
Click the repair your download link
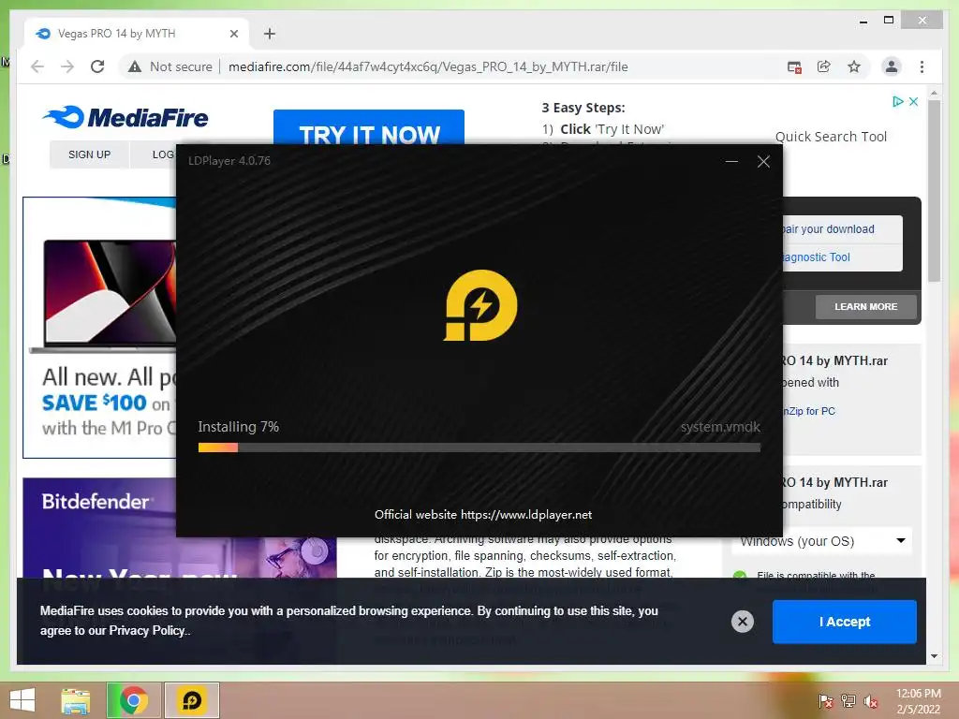pyautogui.click(x=829, y=229)
